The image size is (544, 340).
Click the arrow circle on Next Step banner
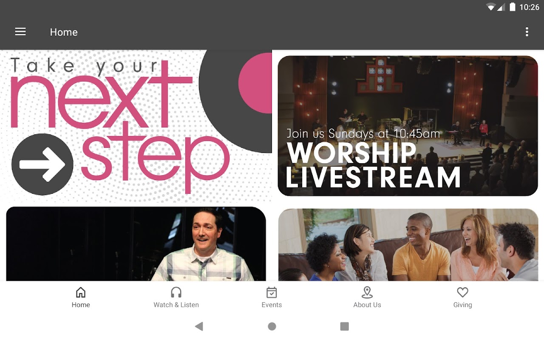point(42,164)
